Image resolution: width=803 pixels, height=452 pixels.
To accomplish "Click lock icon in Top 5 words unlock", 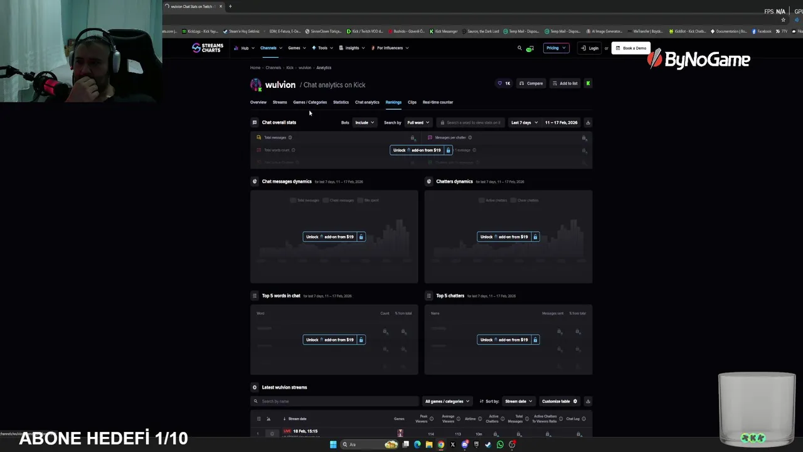I will pyautogui.click(x=361, y=340).
